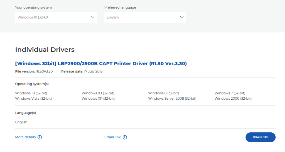Click Windows 10 (32-bit) in the OS list
Image resolution: width=285 pixels, height=152 pixels.
(31, 93)
